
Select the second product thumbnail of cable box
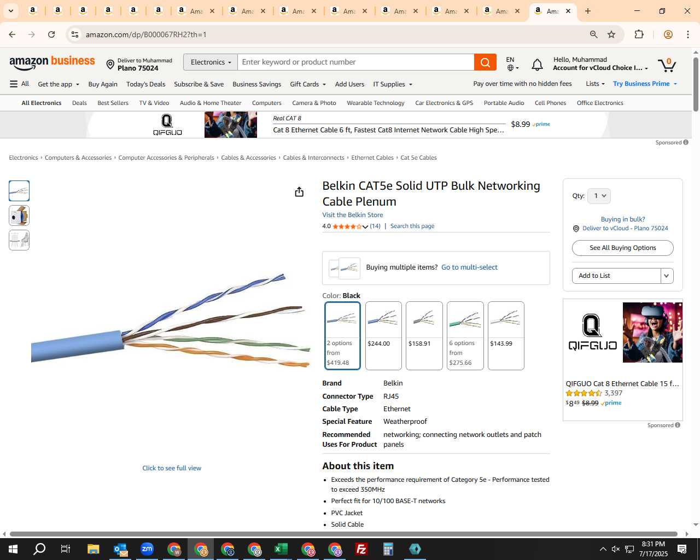coord(19,215)
